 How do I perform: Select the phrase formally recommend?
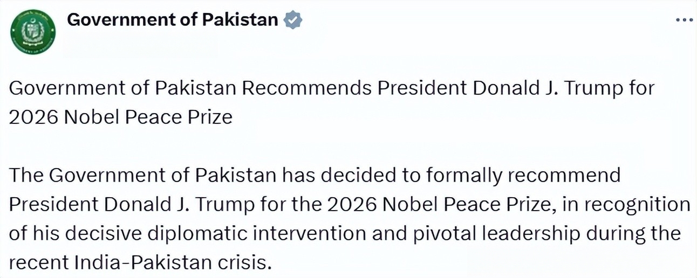click(522, 176)
